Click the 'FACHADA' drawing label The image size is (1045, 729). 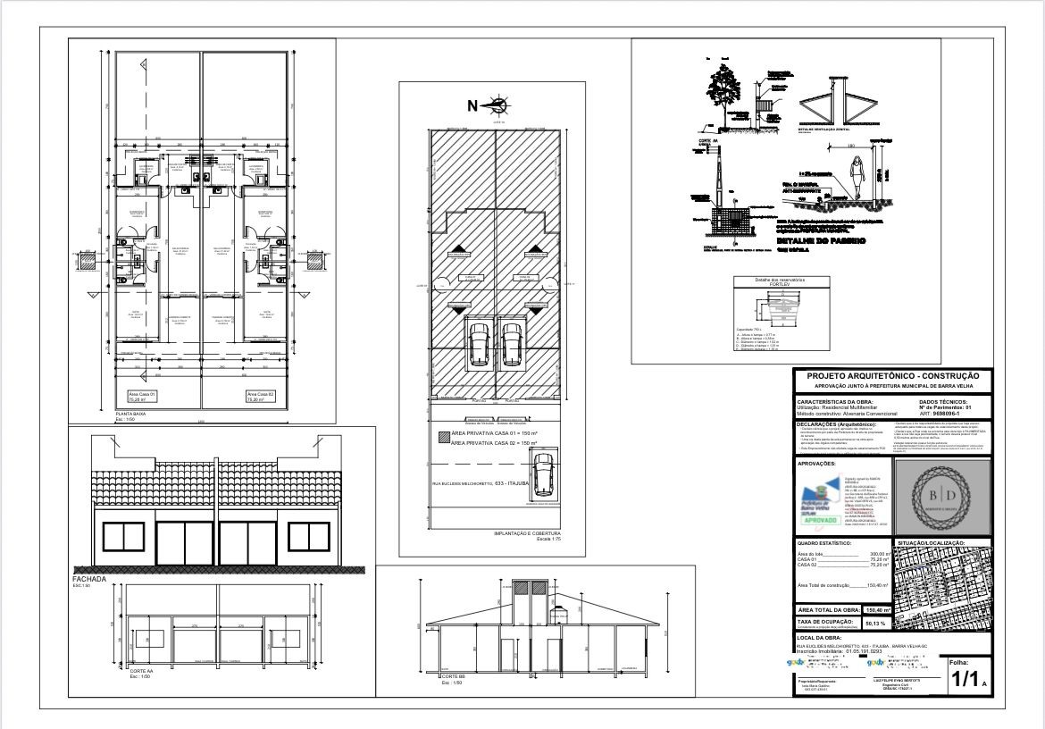click(88, 580)
